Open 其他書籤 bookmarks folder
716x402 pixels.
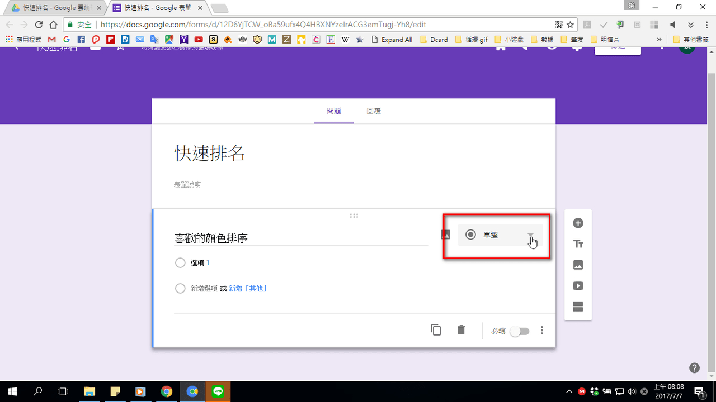click(x=692, y=40)
